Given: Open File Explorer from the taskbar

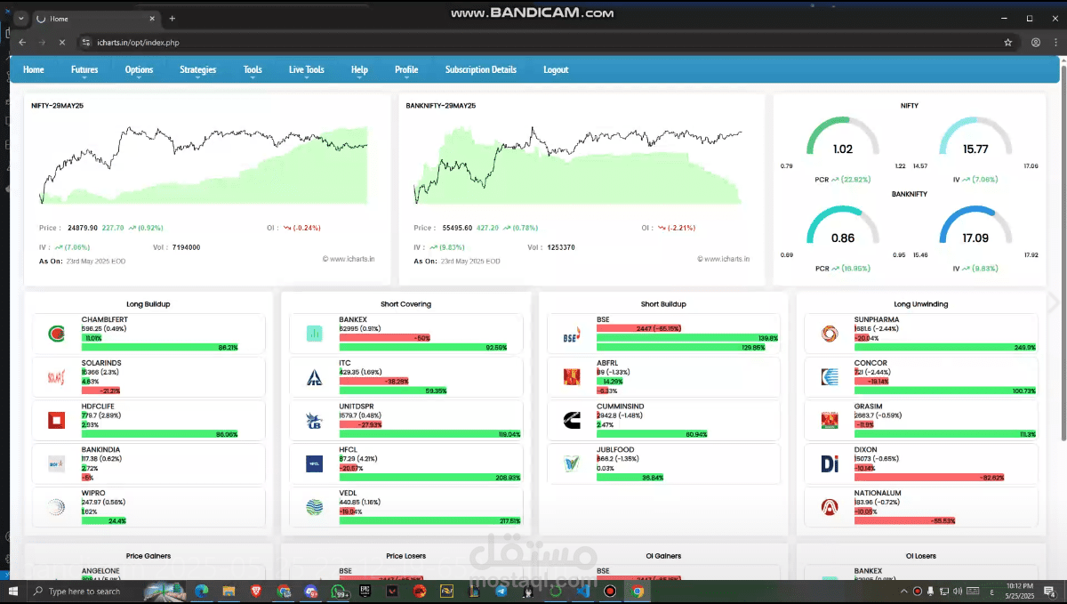Looking at the screenshot, I should point(229,591).
